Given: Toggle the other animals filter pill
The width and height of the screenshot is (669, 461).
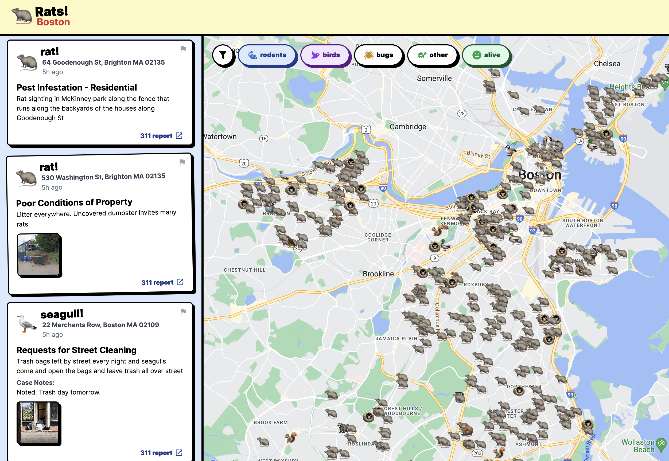Looking at the screenshot, I should coord(433,55).
